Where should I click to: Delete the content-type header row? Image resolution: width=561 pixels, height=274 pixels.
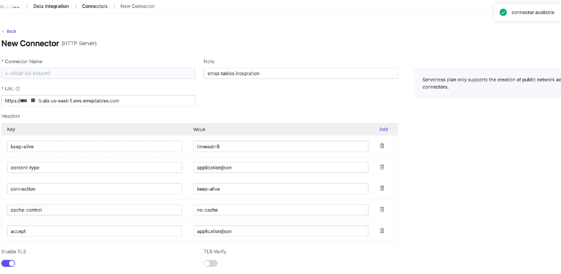pyautogui.click(x=382, y=167)
